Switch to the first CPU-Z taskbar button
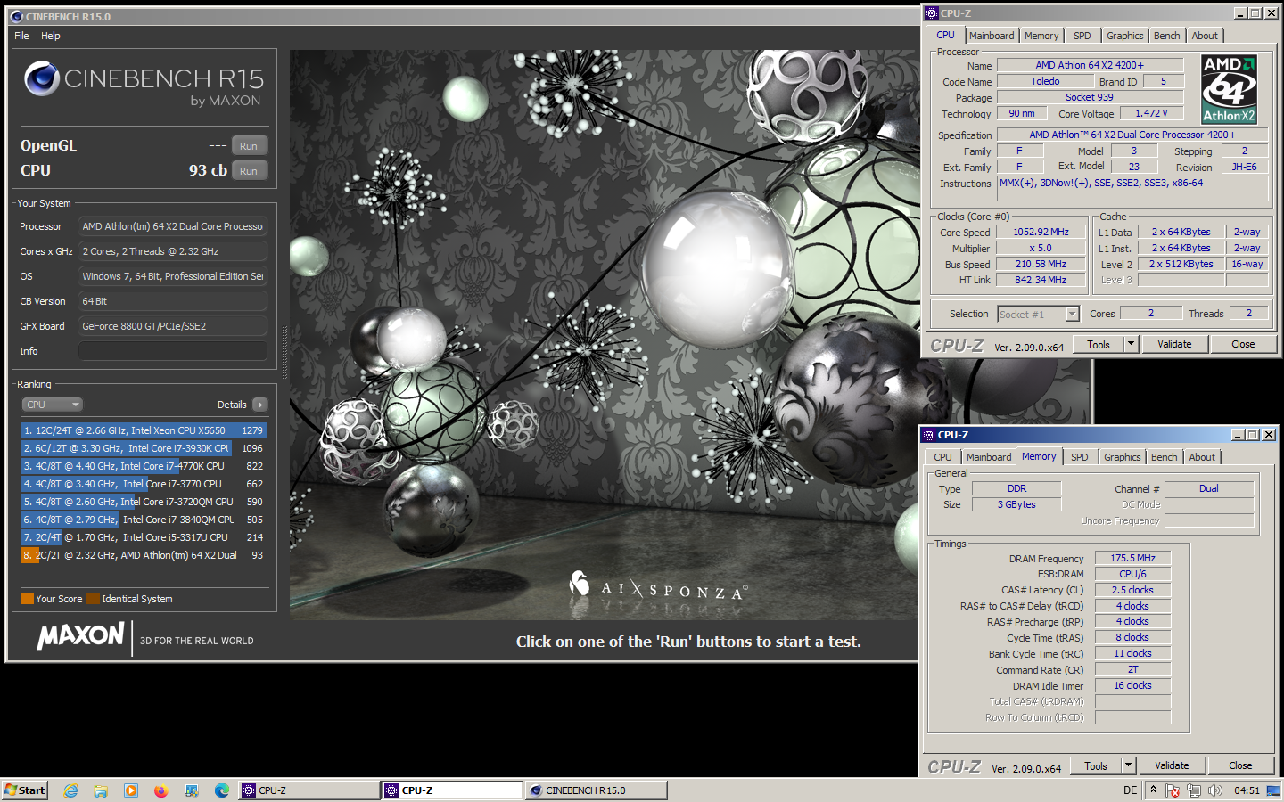Image resolution: width=1284 pixels, height=802 pixels. pos(309,790)
